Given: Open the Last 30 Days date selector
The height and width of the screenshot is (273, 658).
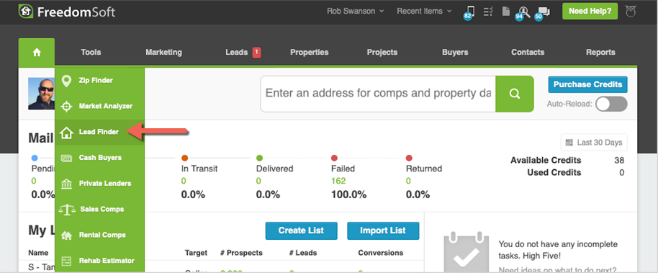Looking at the screenshot, I should pyautogui.click(x=594, y=143).
